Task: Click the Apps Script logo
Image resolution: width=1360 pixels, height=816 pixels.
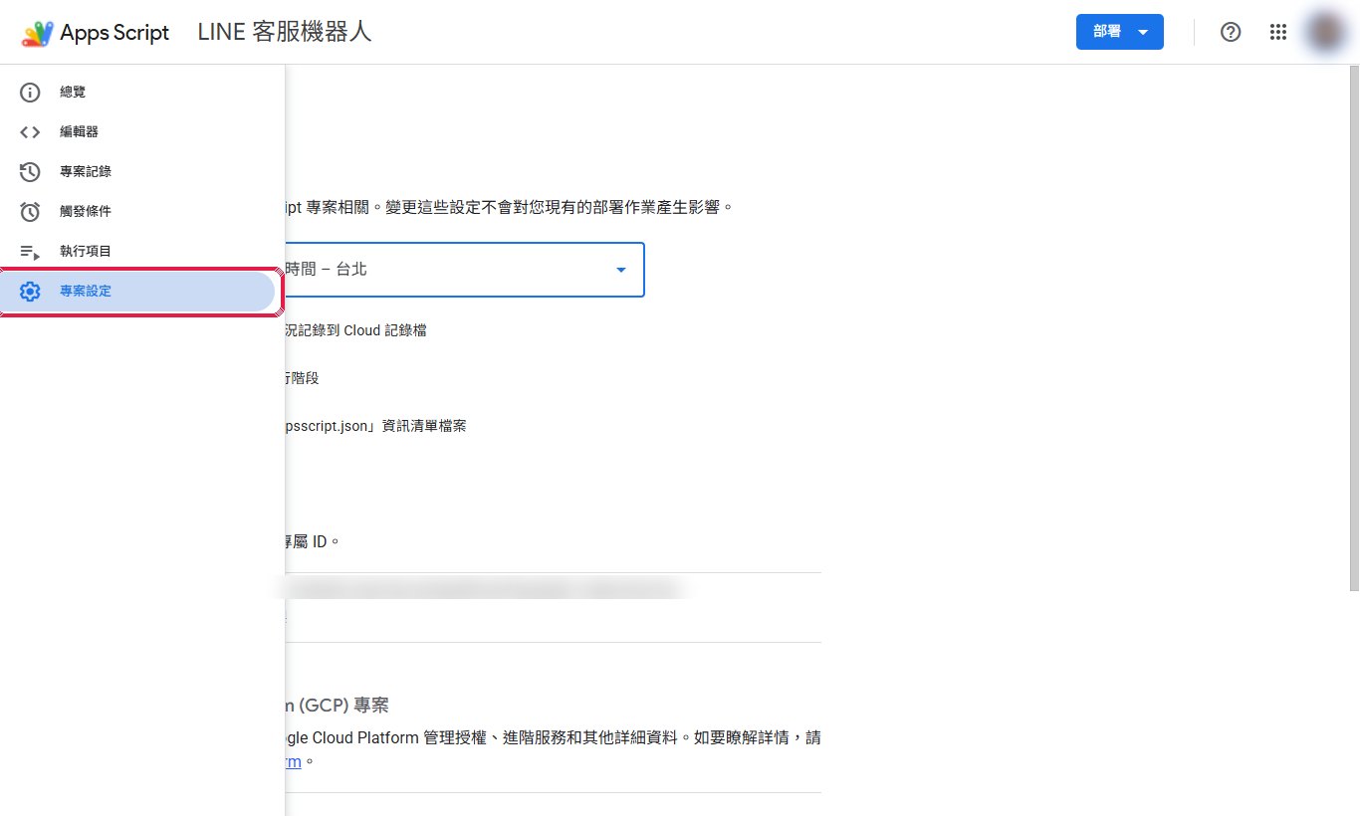Action: pyautogui.click(x=96, y=32)
